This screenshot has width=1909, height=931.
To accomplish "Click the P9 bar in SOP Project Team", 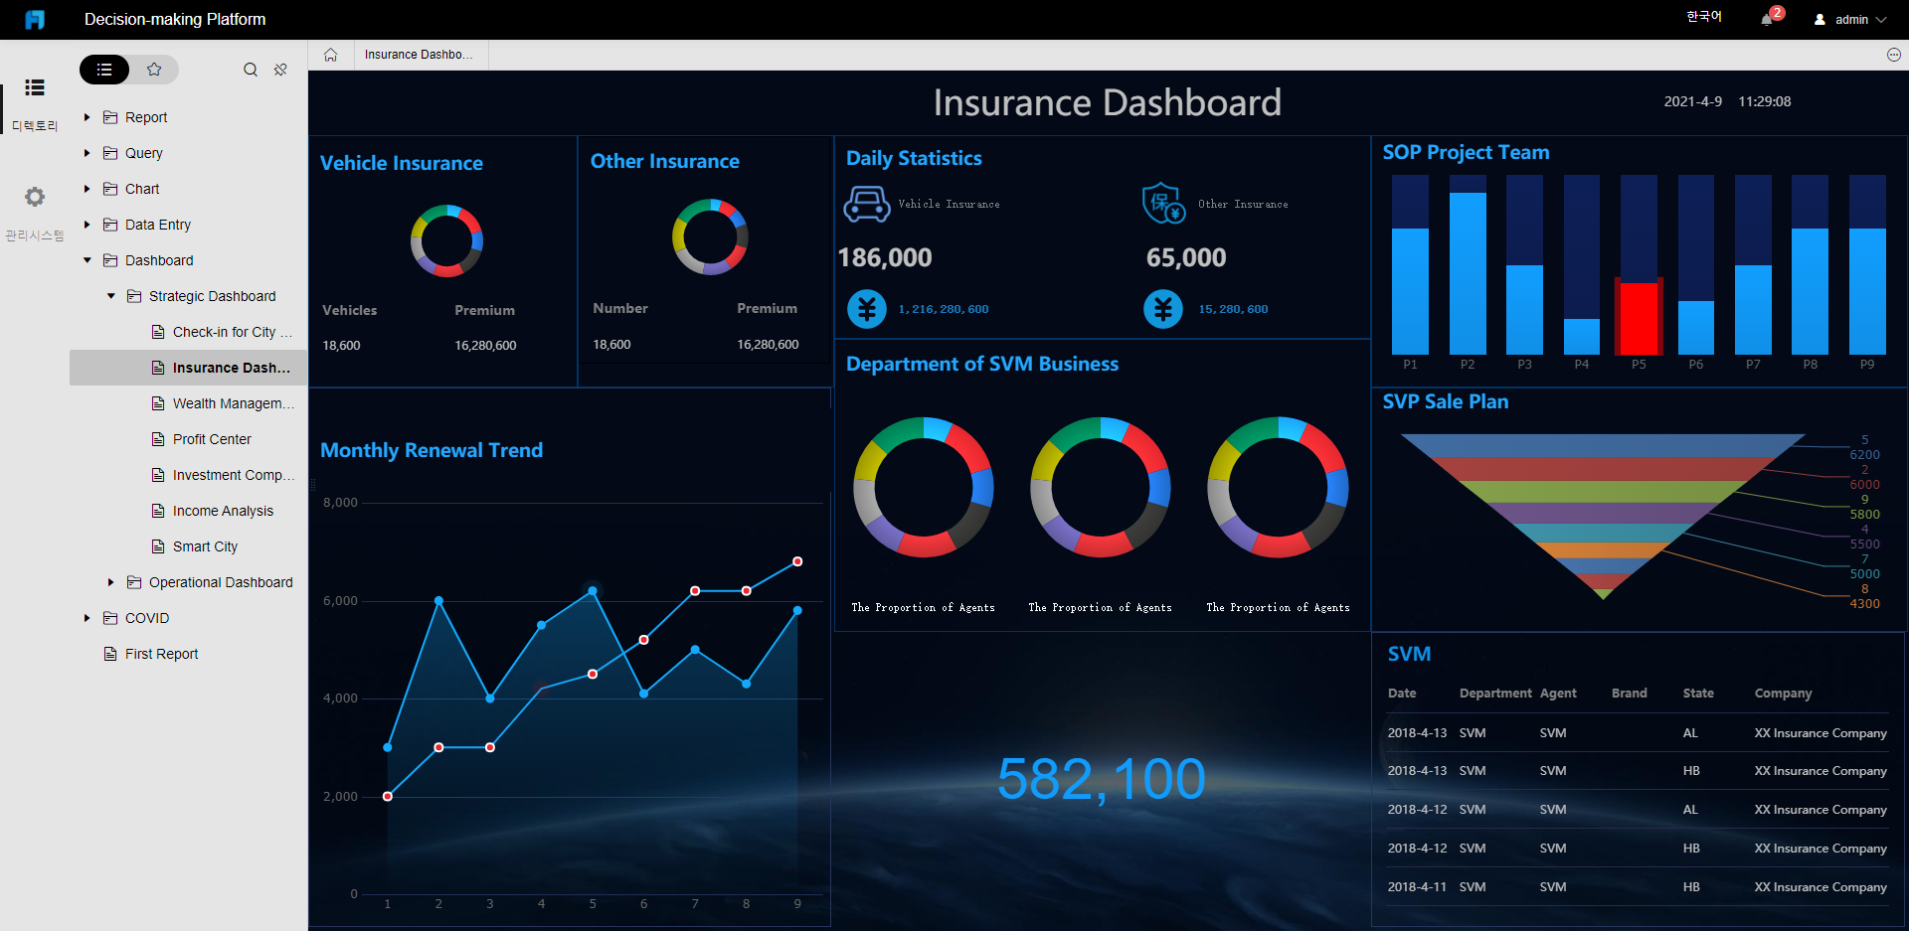I will [x=1867, y=291].
